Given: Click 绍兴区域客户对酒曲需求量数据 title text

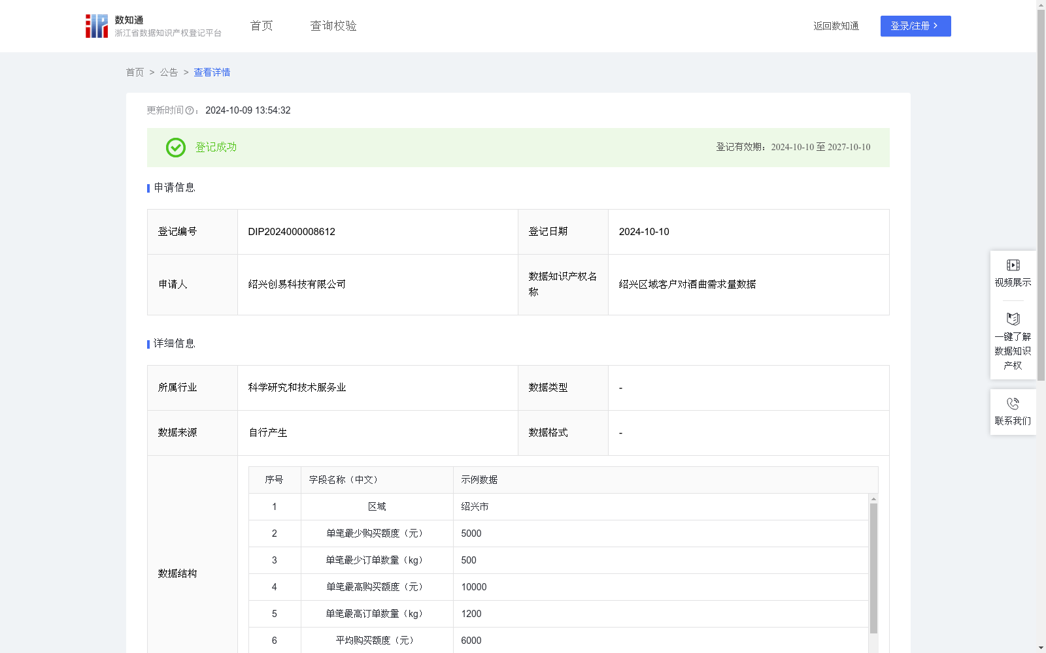Looking at the screenshot, I should click(x=687, y=285).
